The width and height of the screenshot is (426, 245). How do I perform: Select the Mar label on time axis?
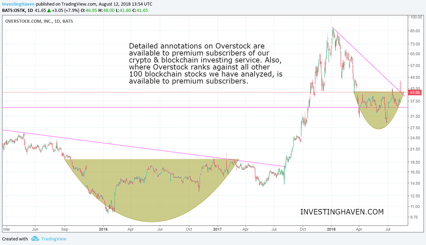[x=7, y=229]
